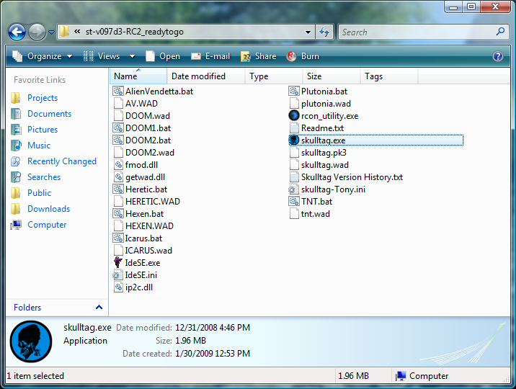Screen dimensions: 516x389
Task: Select the IdeSE.exe application icon
Action: tap(118, 263)
